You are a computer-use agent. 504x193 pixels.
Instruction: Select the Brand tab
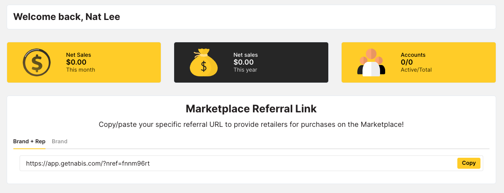60,141
